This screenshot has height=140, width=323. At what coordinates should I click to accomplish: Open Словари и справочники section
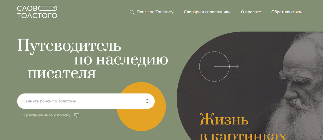[207, 12]
